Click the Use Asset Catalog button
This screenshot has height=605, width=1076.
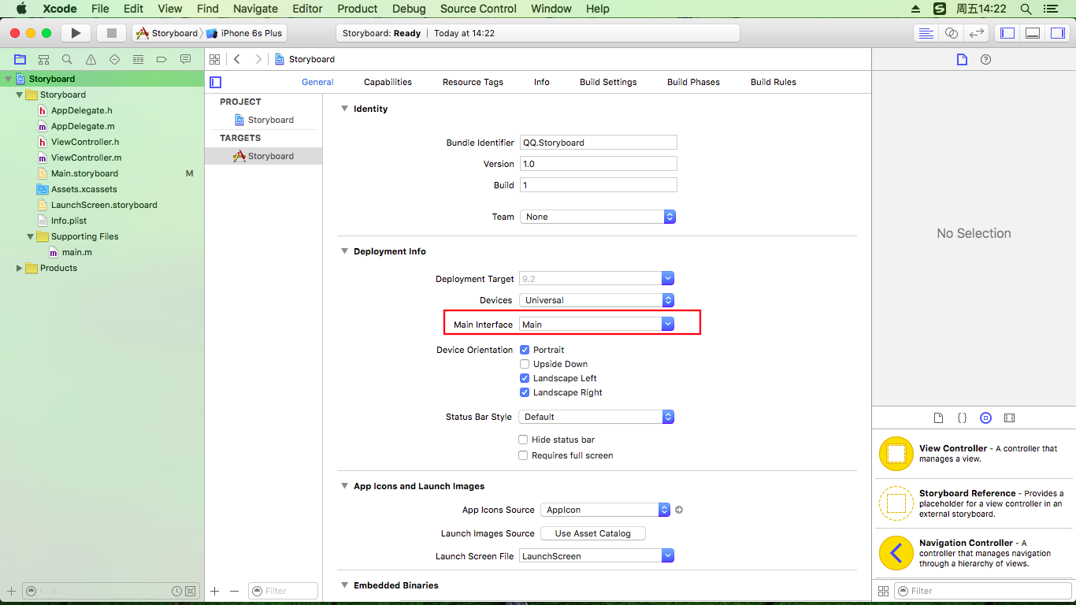coord(593,533)
